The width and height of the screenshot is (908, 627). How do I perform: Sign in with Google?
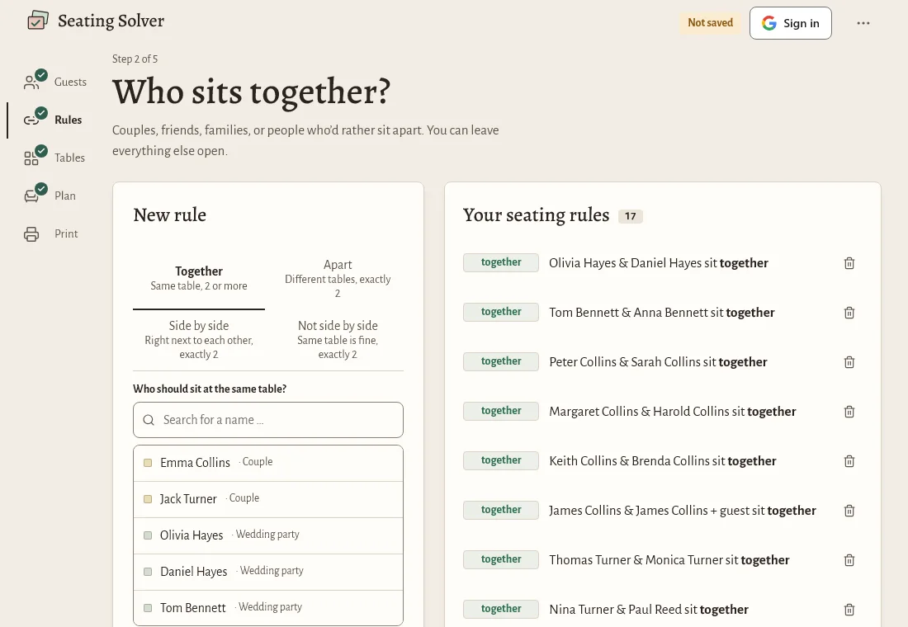[x=791, y=23]
